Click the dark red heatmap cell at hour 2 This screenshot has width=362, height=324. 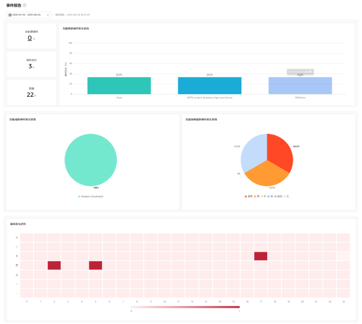pos(54,265)
